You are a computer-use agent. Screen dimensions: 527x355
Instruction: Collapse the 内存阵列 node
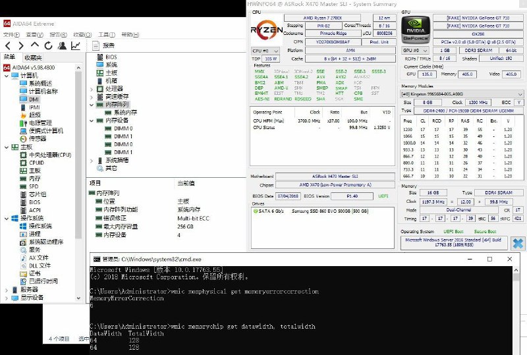coord(92,105)
